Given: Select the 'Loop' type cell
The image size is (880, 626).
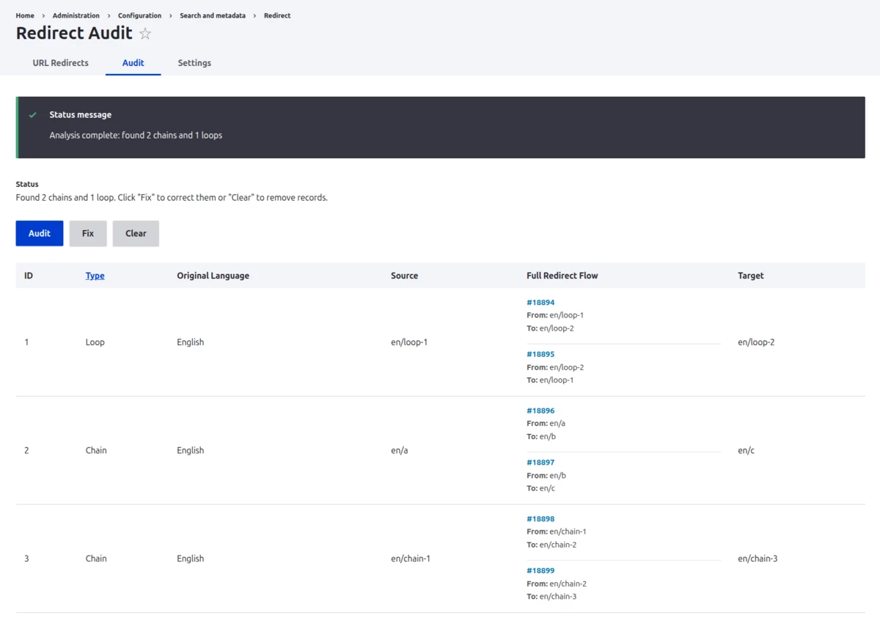Looking at the screenshot, I should point(95,342).
